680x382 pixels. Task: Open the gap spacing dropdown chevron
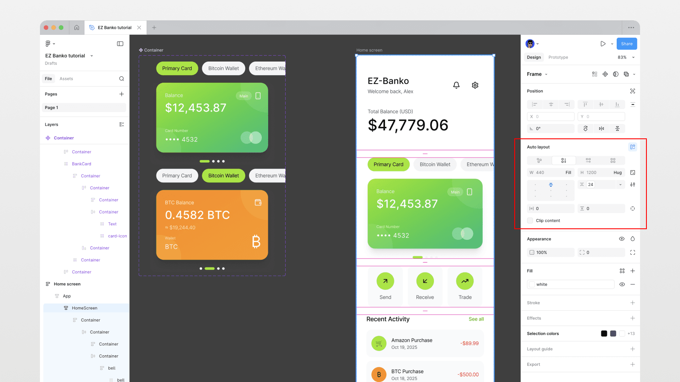620,185
